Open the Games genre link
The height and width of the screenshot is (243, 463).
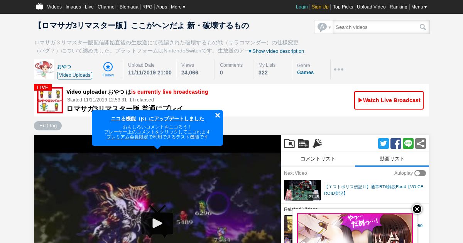pyautogui.click(x=305, y=73)
